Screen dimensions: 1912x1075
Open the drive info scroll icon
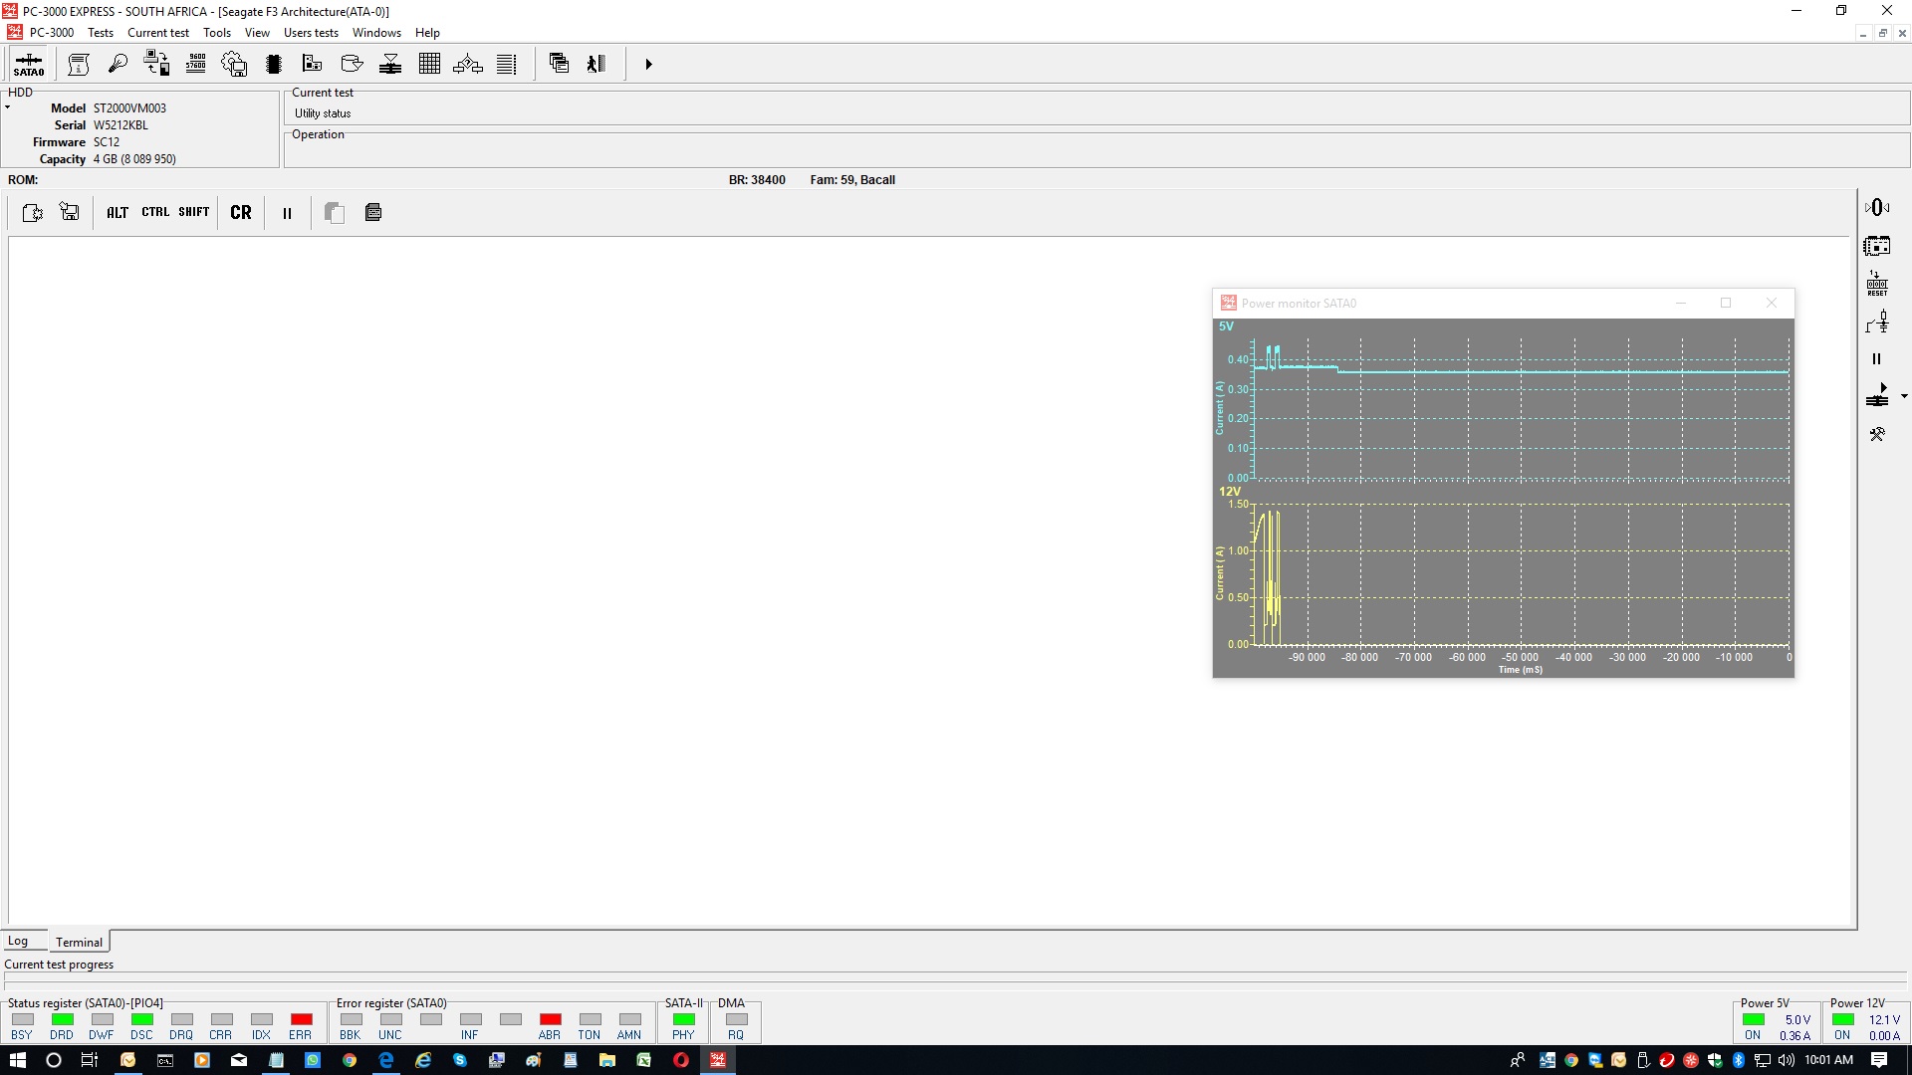[79, 64]
